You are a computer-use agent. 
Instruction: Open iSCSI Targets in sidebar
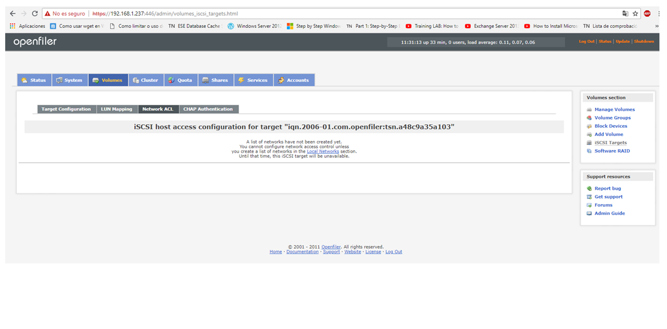click(611, 143)
